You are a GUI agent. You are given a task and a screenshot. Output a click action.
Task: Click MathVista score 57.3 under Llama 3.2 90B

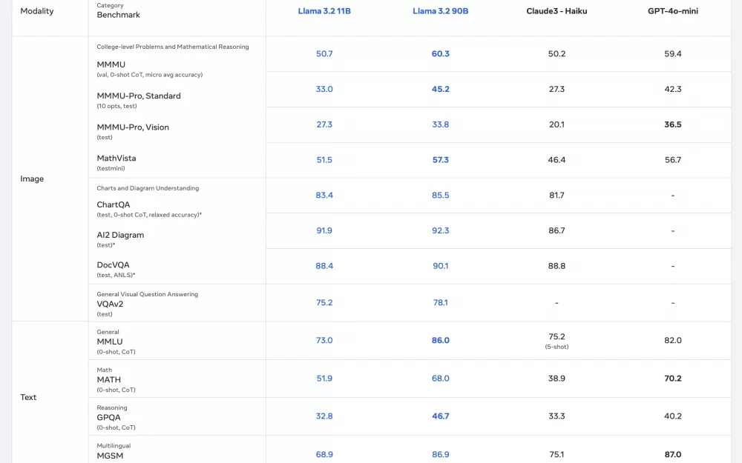tap(441, 160)
